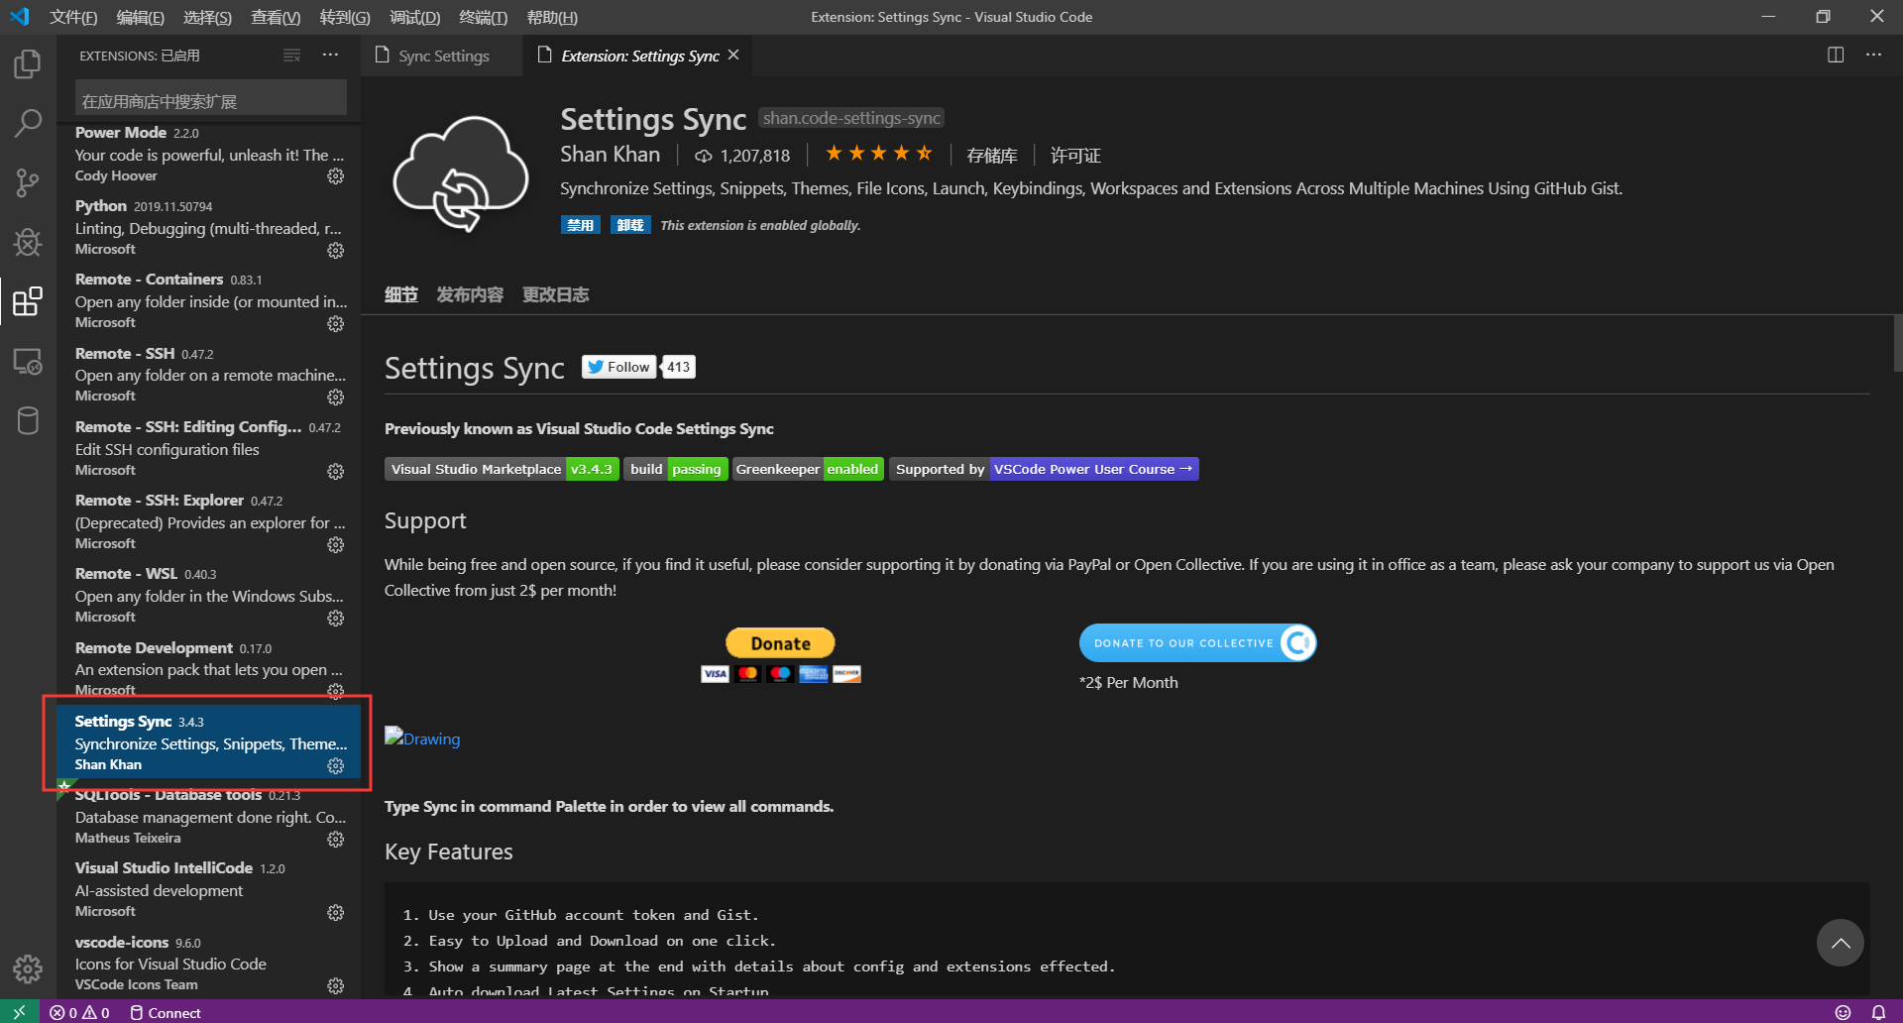Open the Remote Explorer activity icon

(28, 361)
